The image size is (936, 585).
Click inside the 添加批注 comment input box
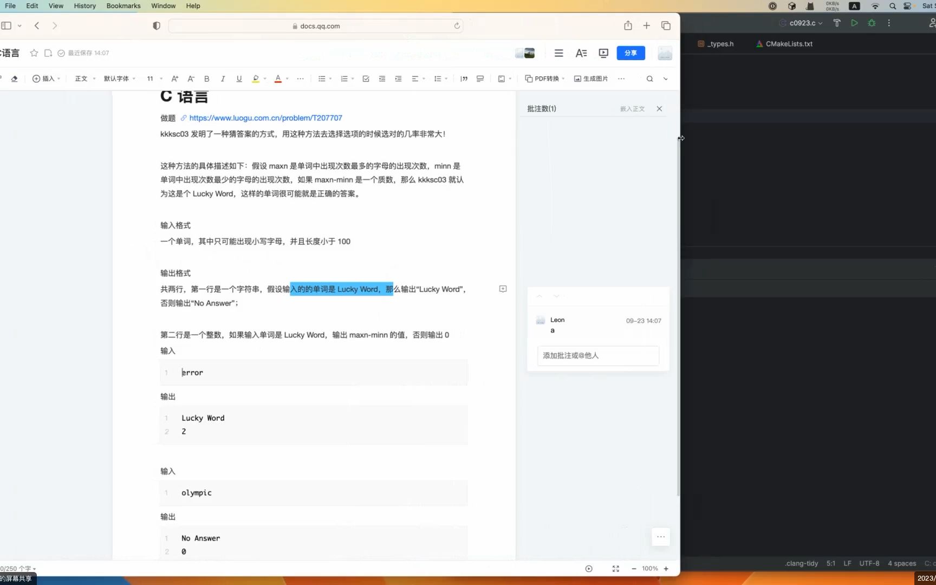[597, 356]
